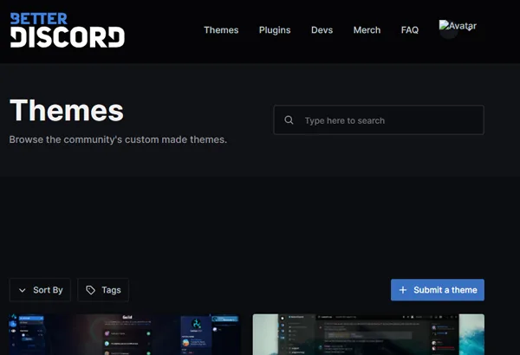The image size is (520, 355).
Task: Open the Devs nav link
Action: pyautogui.click(x=322, y=30)
